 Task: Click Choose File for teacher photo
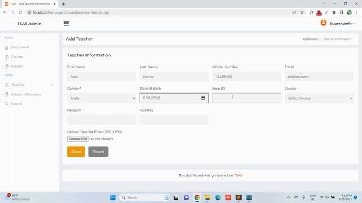[78, 139]
